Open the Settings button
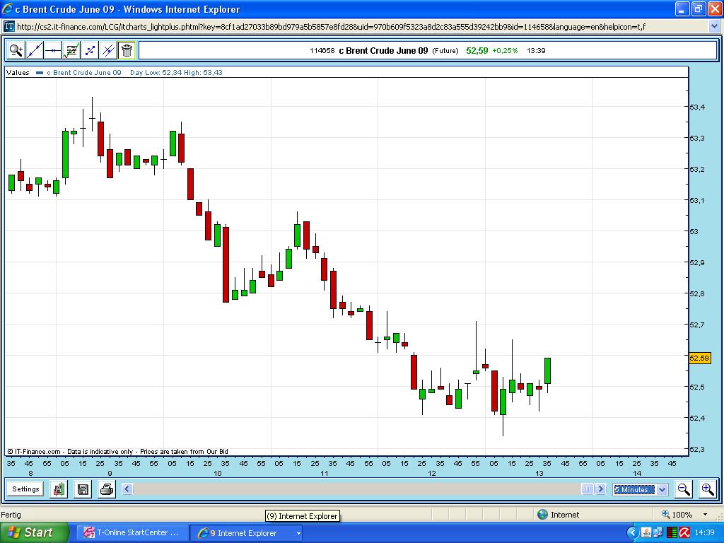The image size is (724, 543). coord(25,489)
